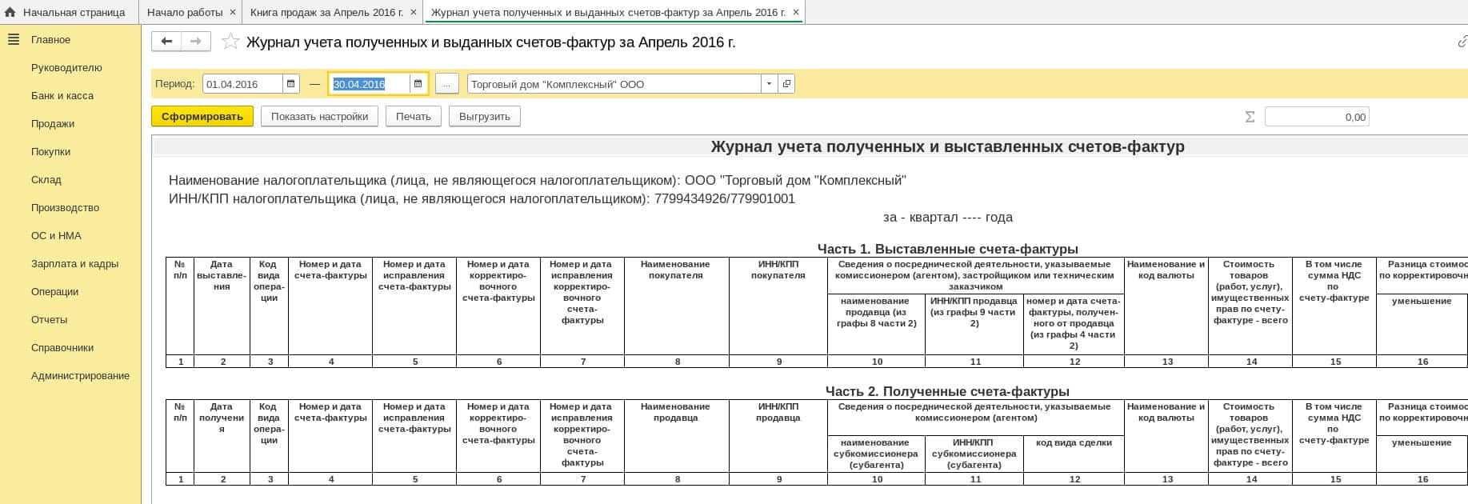Open the ОС и НМА section
Viewport: 1468px width, 504px height.
pos(56,235)
